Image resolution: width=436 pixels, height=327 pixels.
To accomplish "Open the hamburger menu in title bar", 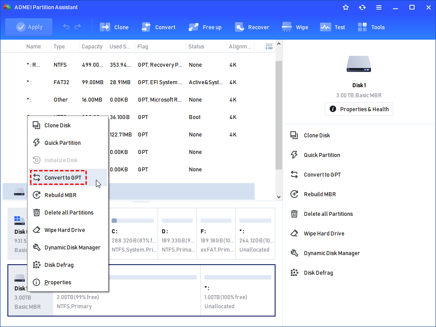I will (379, 7).
